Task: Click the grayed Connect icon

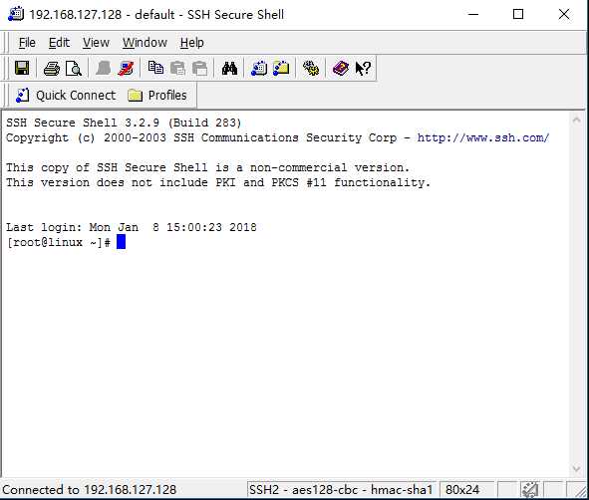Action: (104, 69)
